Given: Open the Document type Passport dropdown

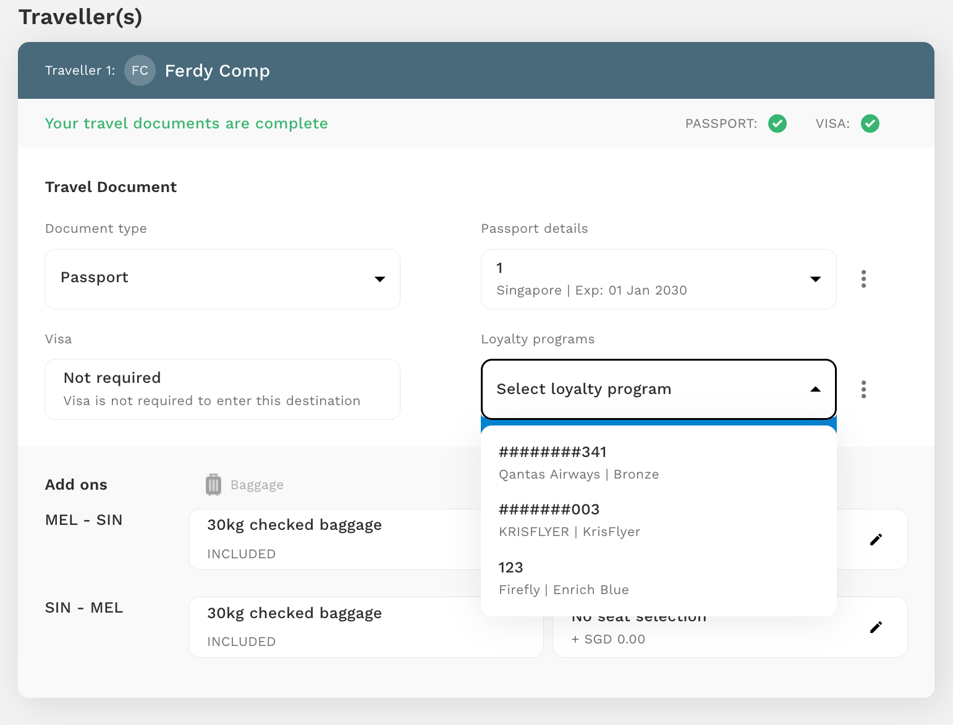Looking at the screenshot, I should [222, 279].
